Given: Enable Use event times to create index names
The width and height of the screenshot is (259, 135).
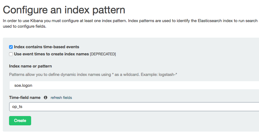Looking at the screenshot, I should pyautogui.click(x=11, y=54).
